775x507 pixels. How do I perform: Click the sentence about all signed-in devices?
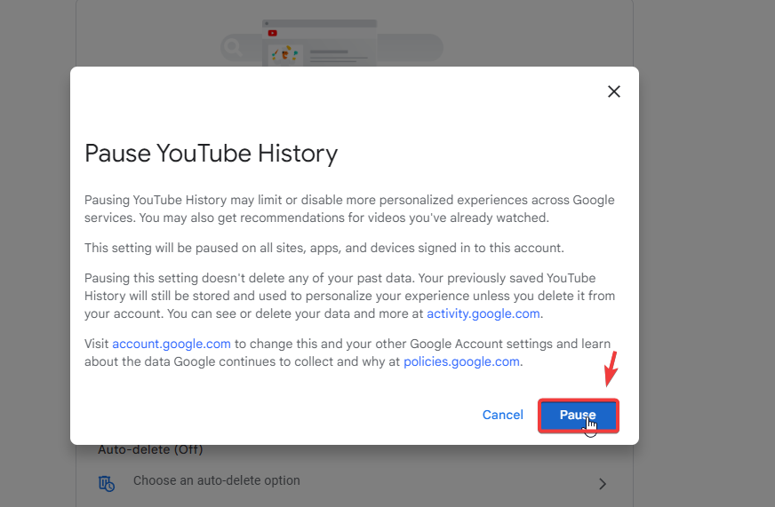[324, 248]
